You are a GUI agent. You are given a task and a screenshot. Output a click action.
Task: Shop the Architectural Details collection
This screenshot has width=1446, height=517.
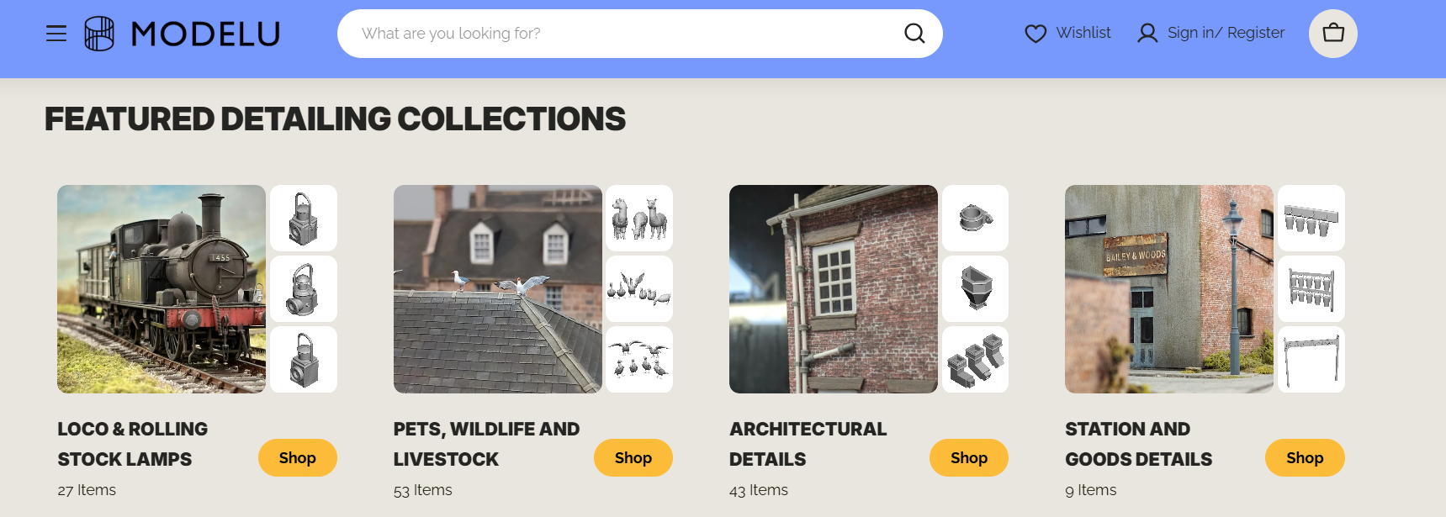click(968, 458)
